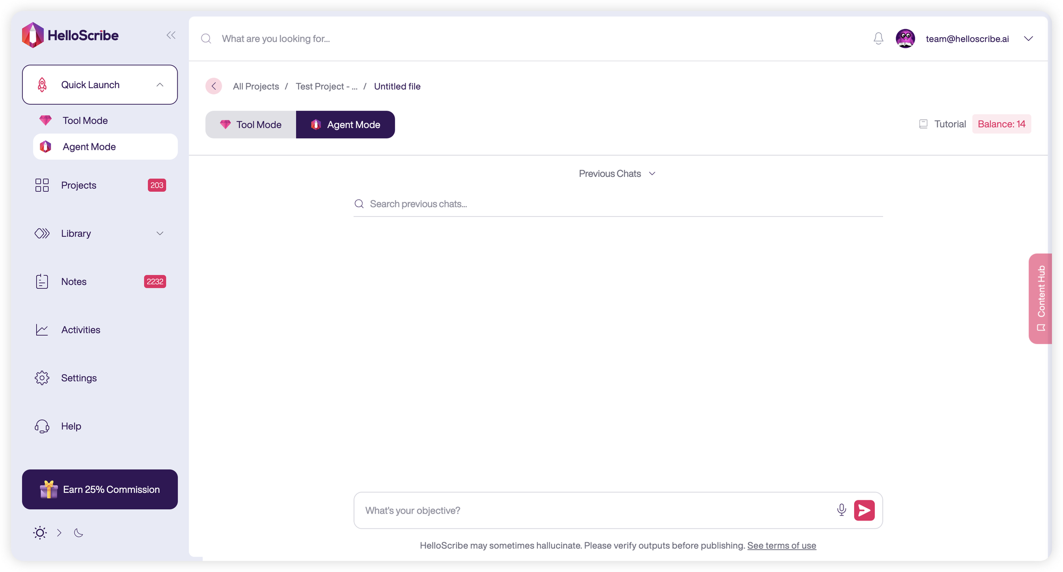Open the Tutorial link

(x=950, y=124)
